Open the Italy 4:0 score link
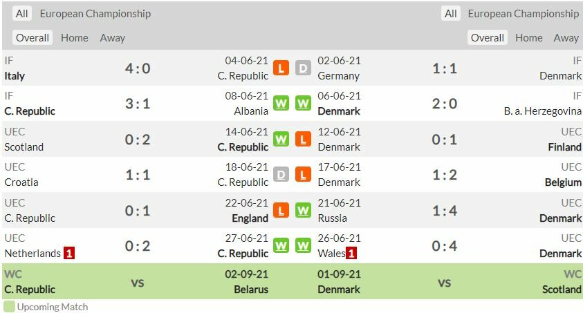Image resolution: width=583 pixels, height=313 pixels. pyautogui.click(x=138, y=68)
